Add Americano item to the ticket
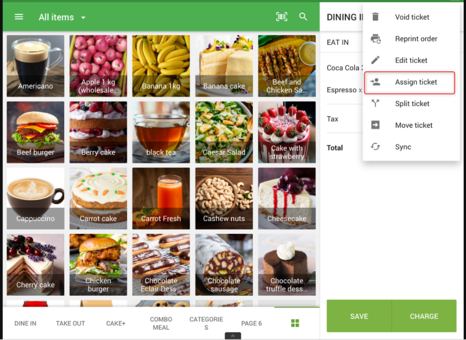Image resolution: width=466 pixels, height=340 pixels. pyautogui.click(x=36, y=65)
